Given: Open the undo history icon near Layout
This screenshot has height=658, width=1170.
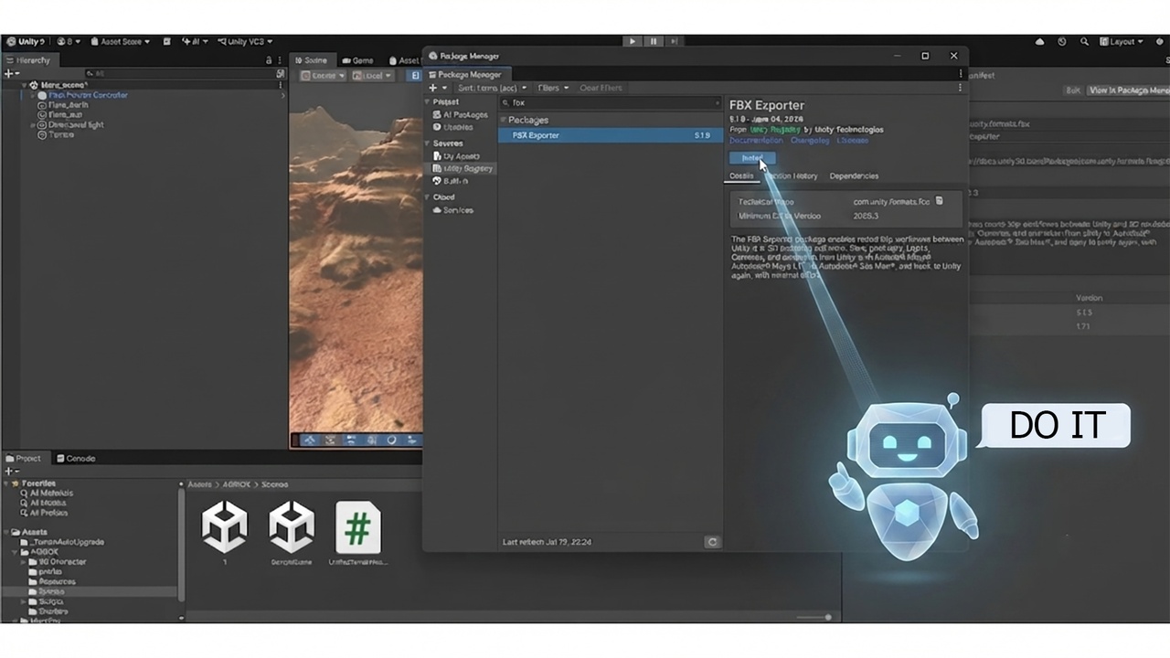Looking at the screenshot, I should [x=1062, y=41].
